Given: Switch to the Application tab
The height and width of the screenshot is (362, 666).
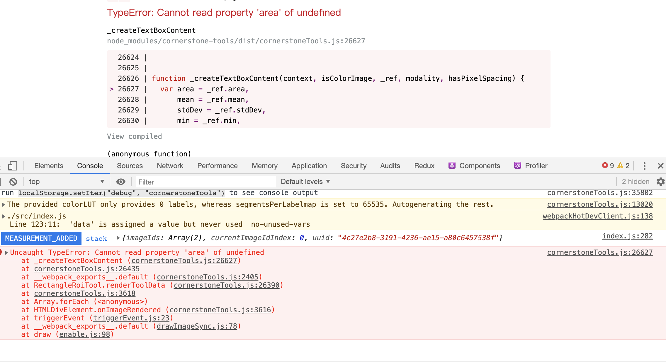Looking at the screenshot, I should coord(309,165).
